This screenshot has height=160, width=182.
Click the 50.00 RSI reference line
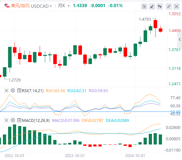(85, 112)
